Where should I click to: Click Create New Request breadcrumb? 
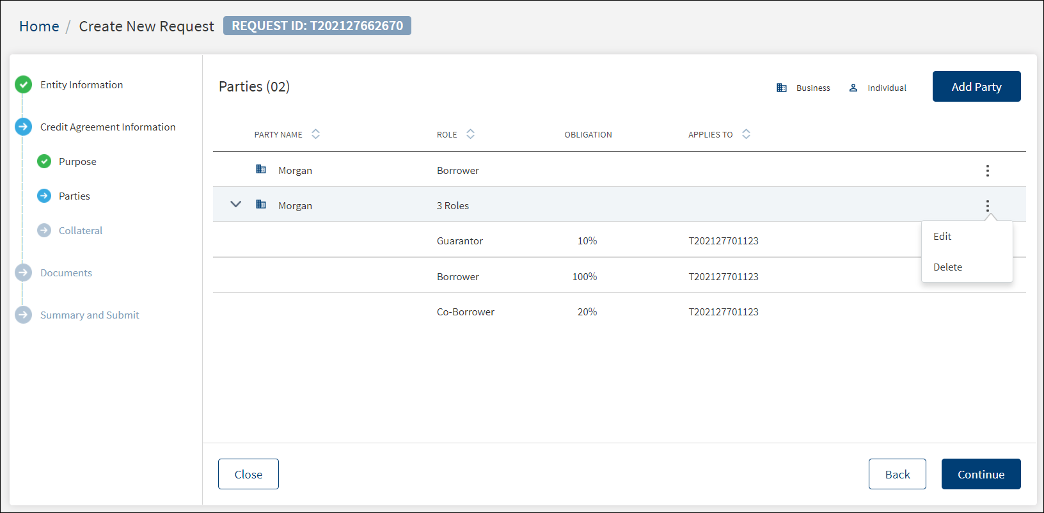(x=146, y=26)
